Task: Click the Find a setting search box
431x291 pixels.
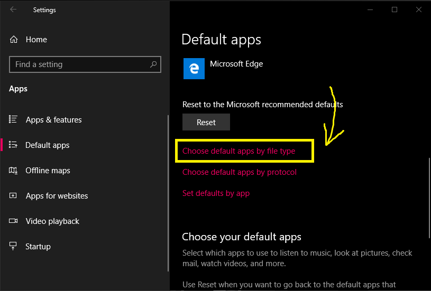Action: coord(85,64)
